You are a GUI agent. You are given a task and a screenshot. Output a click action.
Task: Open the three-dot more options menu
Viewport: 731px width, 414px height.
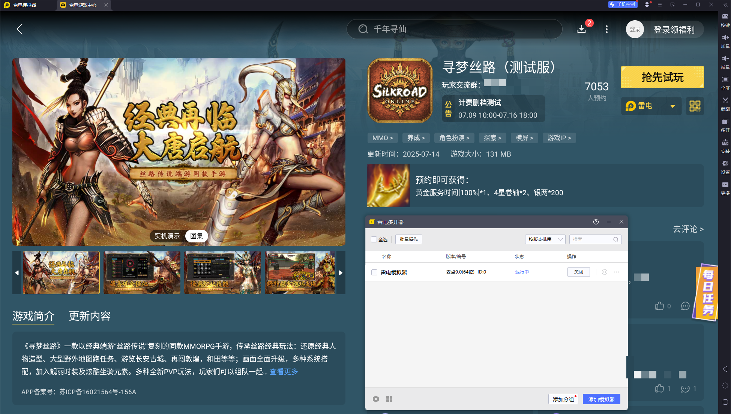[x=606, y=29]
